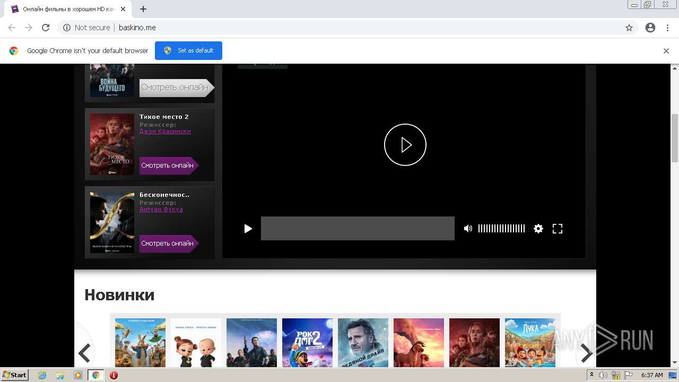Click the large circular play button in the video
The image size is (679, 382).
pos(405,145)
